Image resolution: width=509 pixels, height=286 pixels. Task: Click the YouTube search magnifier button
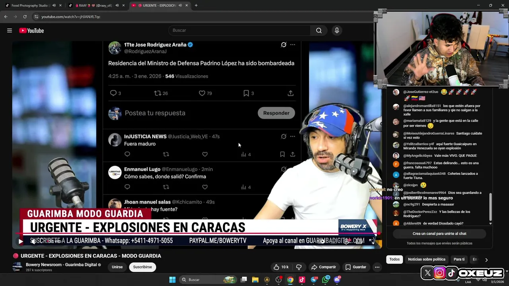click(x=319, y=31)
